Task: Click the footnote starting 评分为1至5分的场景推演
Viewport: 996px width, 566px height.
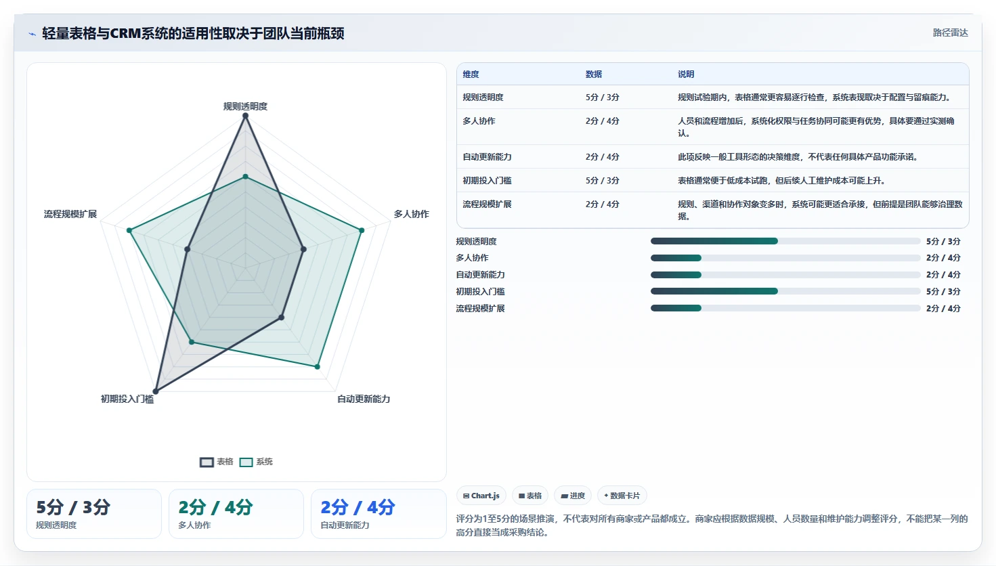Action: coord(712,525)
